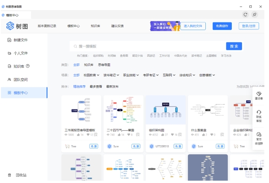Click the U77209510 author avatar
Screen dimensions: 269x183
click(151, 146)
